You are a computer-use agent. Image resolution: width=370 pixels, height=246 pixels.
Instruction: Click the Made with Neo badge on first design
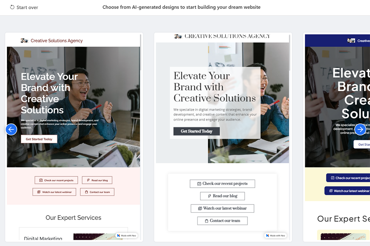(126, 235)
